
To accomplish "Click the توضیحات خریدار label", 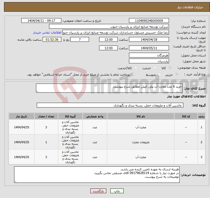I will click(193, 175).
